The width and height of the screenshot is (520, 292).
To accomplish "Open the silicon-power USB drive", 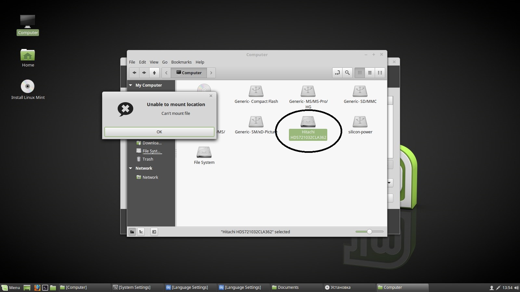I will (x=360, y=122).
